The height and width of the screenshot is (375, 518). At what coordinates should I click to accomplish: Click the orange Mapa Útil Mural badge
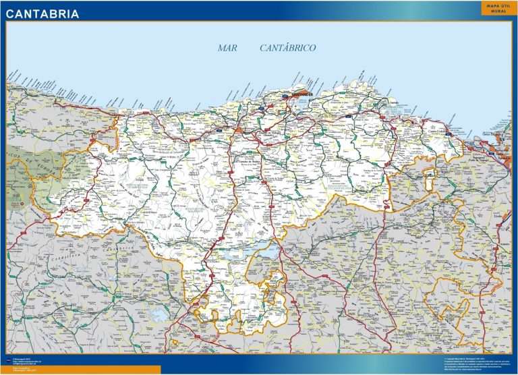pos(499,8)
